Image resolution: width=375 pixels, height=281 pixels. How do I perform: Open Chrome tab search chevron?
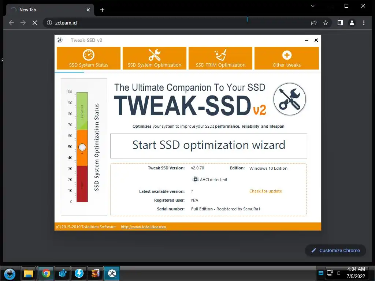coord(313,6)
